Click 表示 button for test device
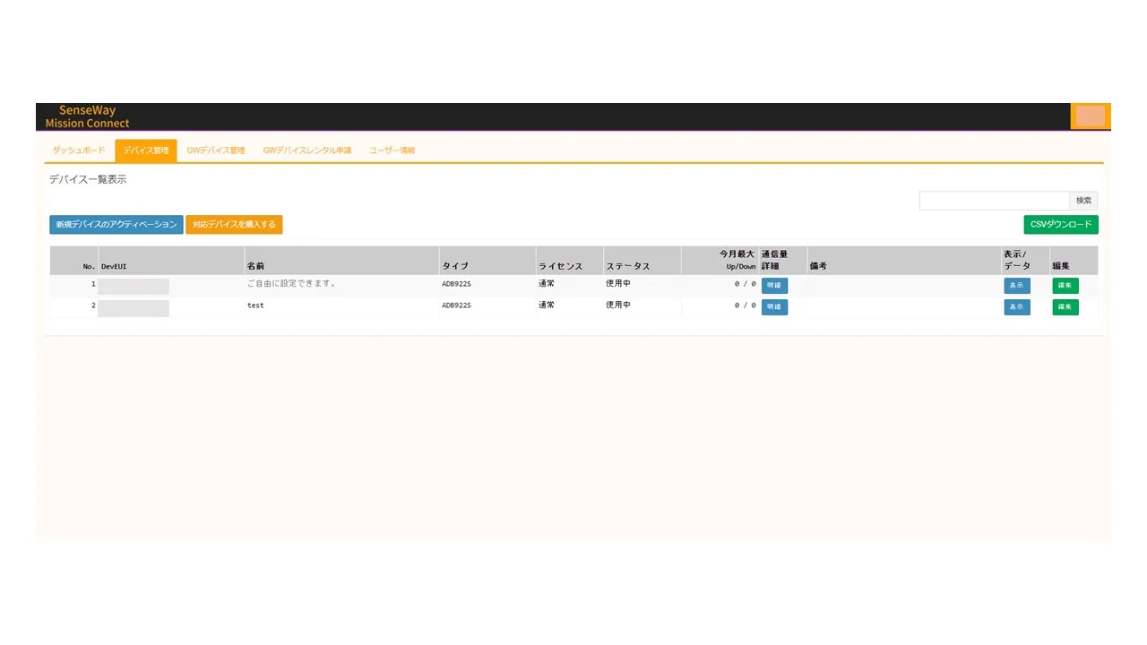The image size is (1147, 645). 1017,307
